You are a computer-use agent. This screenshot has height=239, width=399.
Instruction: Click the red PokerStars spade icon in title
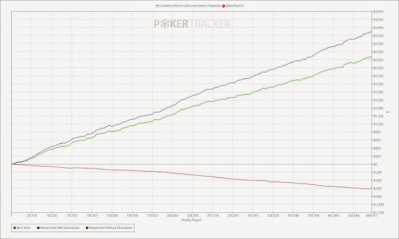tap(223, 6)
